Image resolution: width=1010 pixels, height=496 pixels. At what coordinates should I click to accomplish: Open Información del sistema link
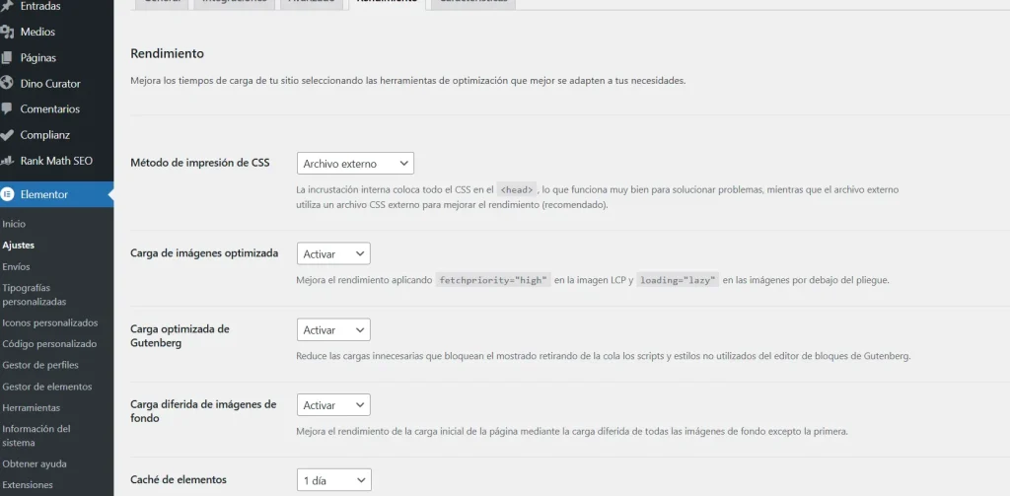[36, 436]
